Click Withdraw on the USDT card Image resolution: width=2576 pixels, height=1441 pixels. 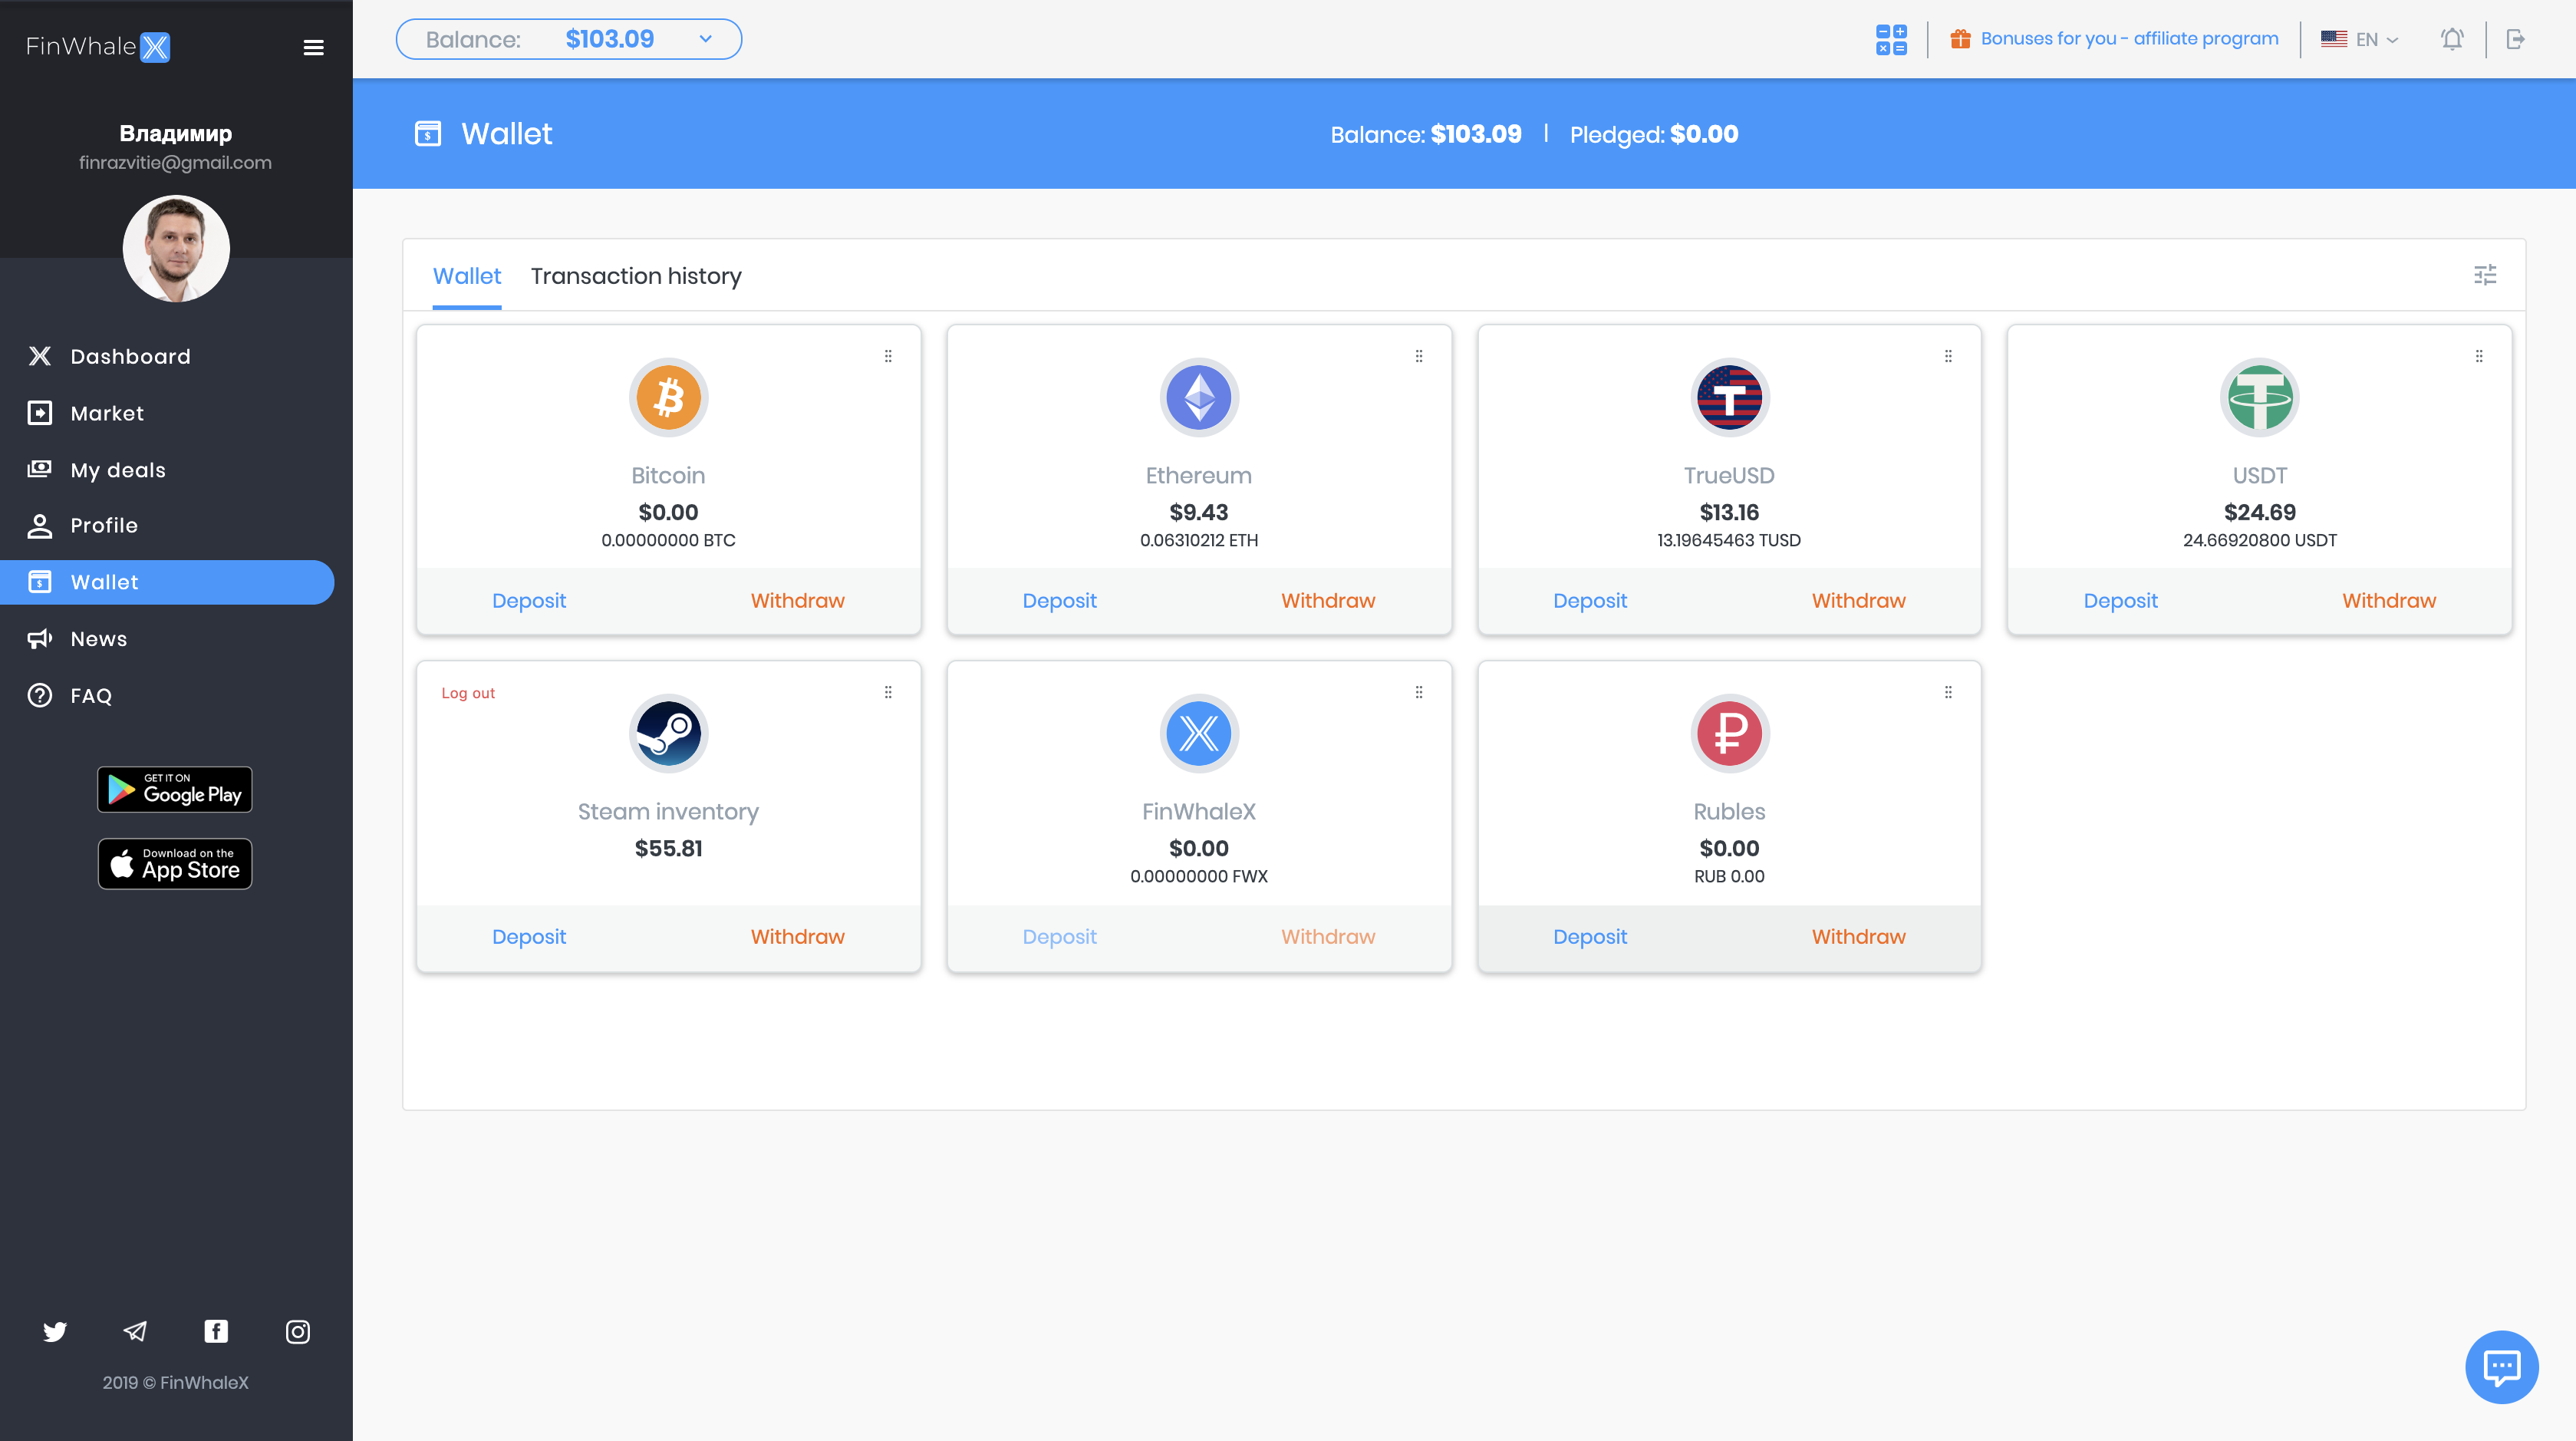(2389, 600)
